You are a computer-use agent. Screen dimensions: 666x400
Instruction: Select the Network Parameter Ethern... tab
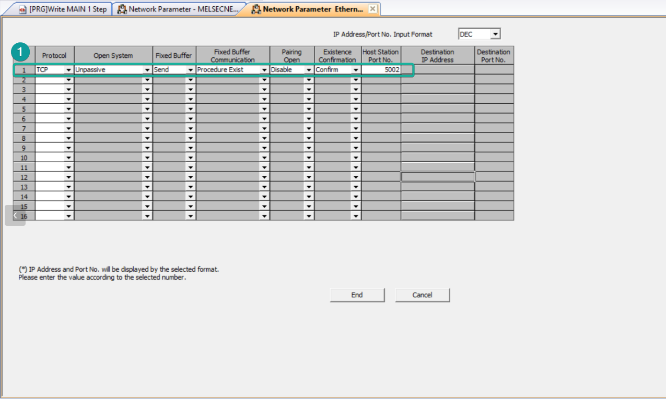[x=313, y=9]
